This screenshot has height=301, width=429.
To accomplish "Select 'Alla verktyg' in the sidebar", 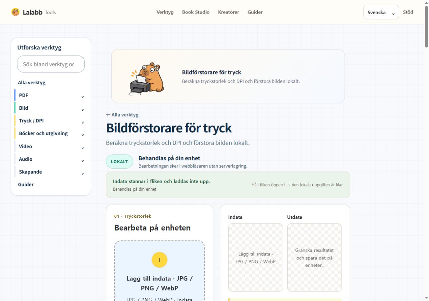I will [32, 82].
